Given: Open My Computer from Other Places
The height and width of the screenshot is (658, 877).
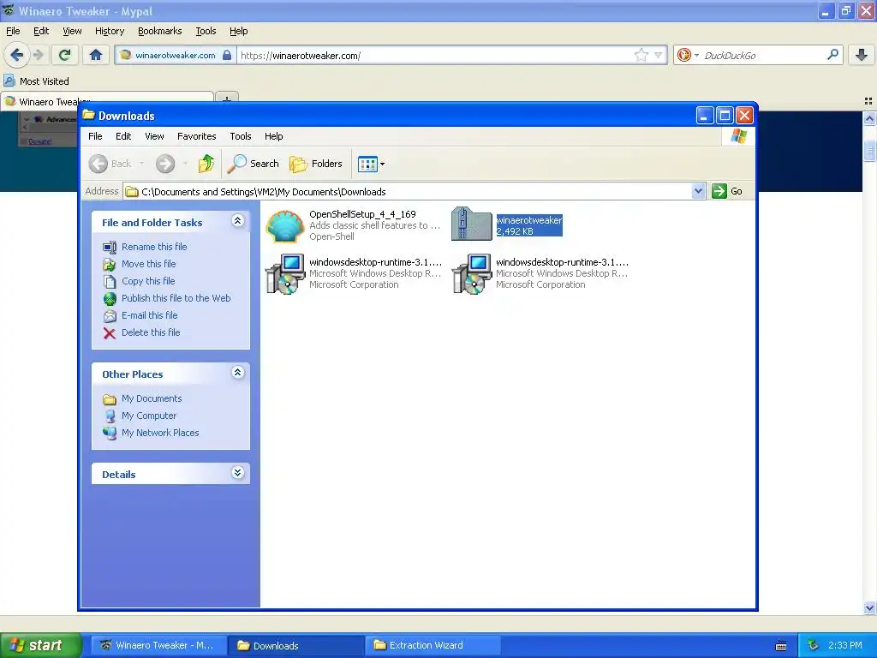Looking at the screenshot, I should point(149,416).
